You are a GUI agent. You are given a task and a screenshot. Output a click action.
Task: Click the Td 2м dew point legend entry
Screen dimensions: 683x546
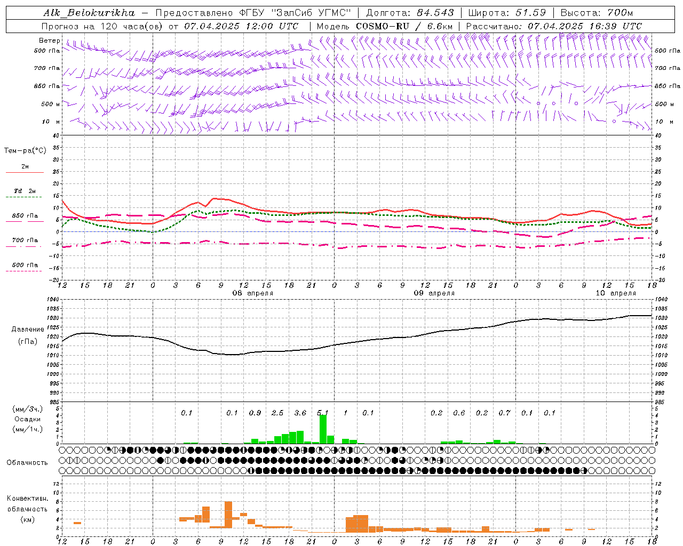[x=25, y=191]
